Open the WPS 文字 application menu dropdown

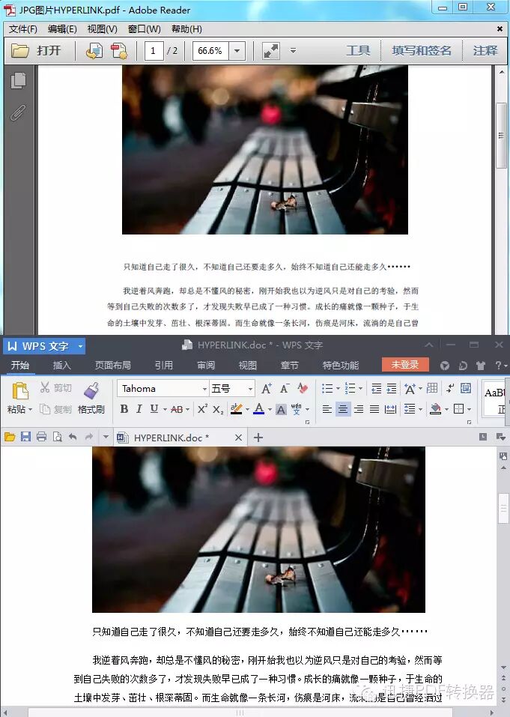tap(80, 346)
